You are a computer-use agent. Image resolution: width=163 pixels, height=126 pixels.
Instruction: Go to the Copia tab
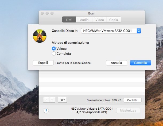tap(114, 20)
